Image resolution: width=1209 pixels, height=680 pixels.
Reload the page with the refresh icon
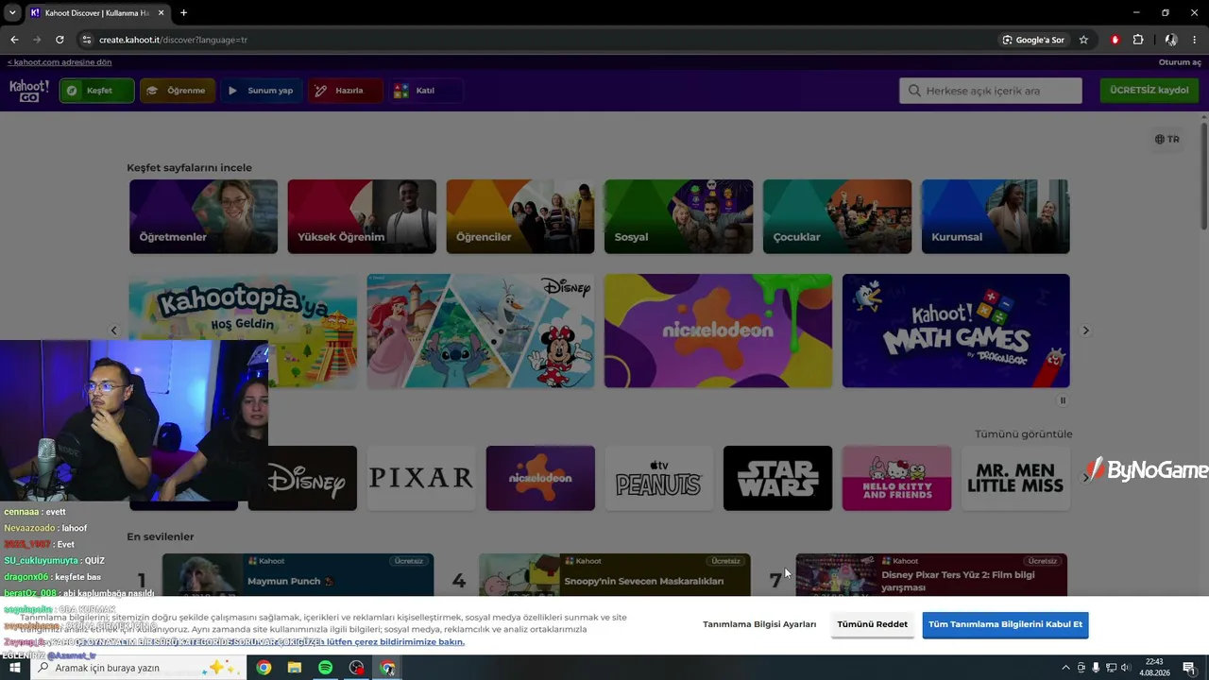(60, 40)
